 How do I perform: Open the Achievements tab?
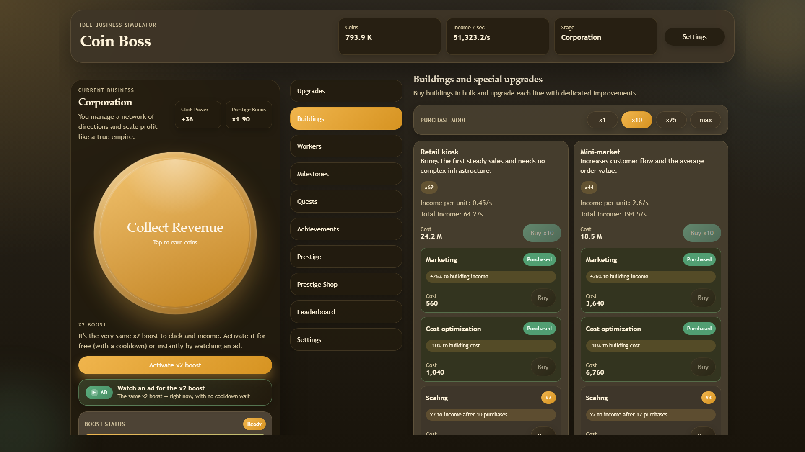click(346, 229)
